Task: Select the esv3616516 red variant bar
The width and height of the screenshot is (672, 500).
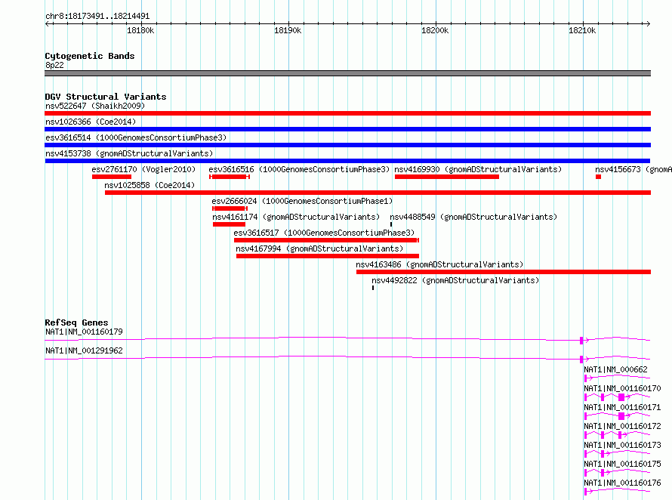Action: [x=230, y=177]
